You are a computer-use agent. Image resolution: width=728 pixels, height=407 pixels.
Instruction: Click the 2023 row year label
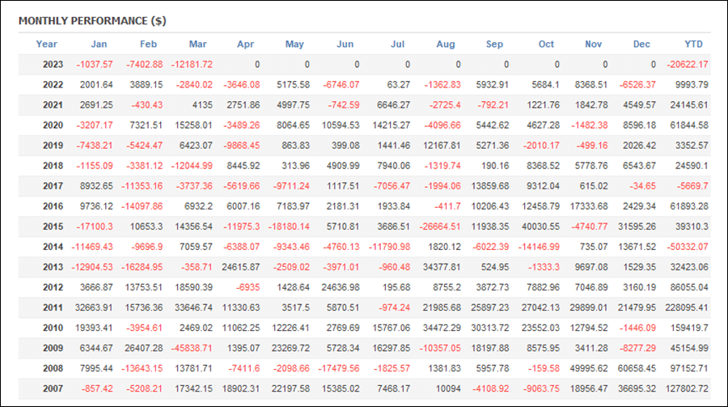coord(53,65)
